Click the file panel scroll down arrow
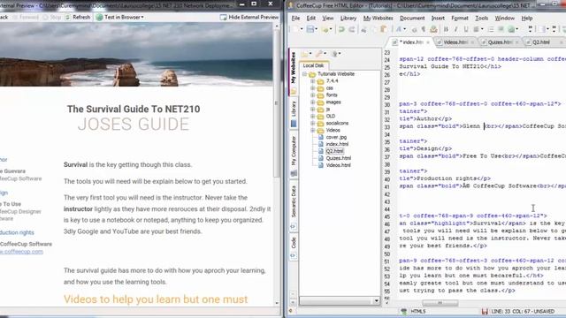 coord(377,300)
